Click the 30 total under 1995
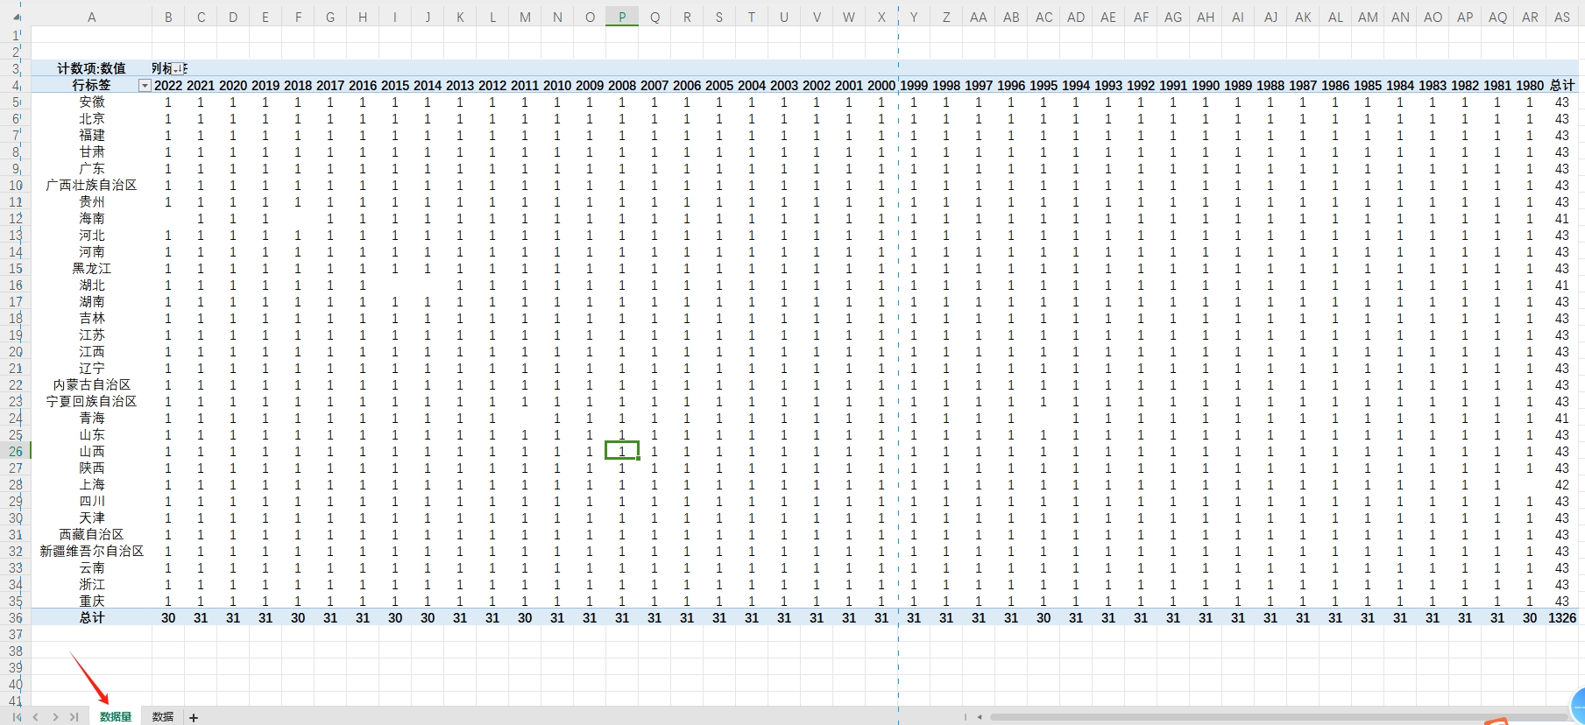The height and width of the screenshot is (725, 1585). (1044, 617)
